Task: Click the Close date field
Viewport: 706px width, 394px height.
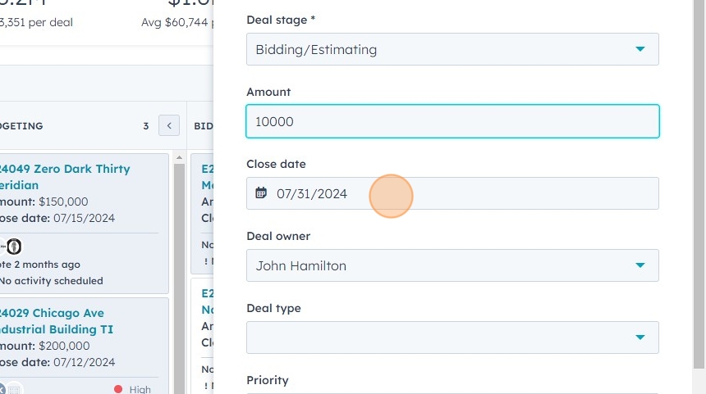Action: (452, 193)
